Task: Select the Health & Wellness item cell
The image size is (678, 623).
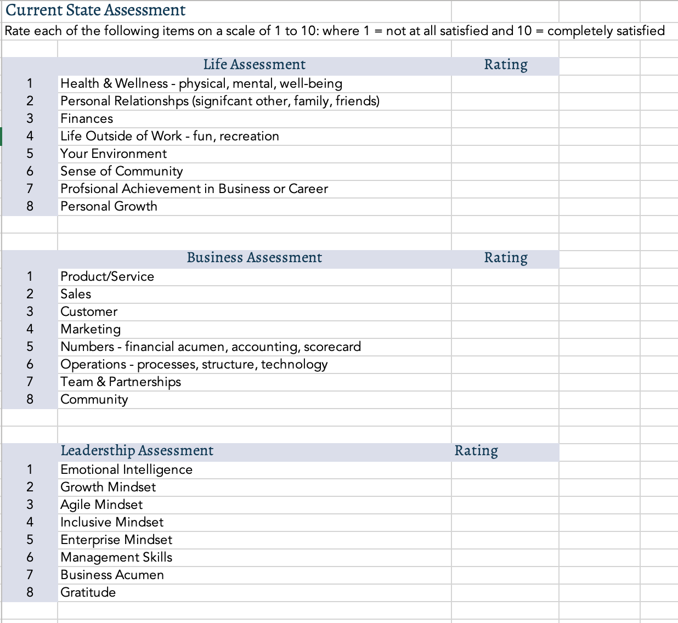Action: pyautogui.click(x=201, y=84)
